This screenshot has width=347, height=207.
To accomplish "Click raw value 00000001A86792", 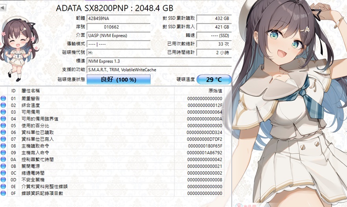I will 205,153.
